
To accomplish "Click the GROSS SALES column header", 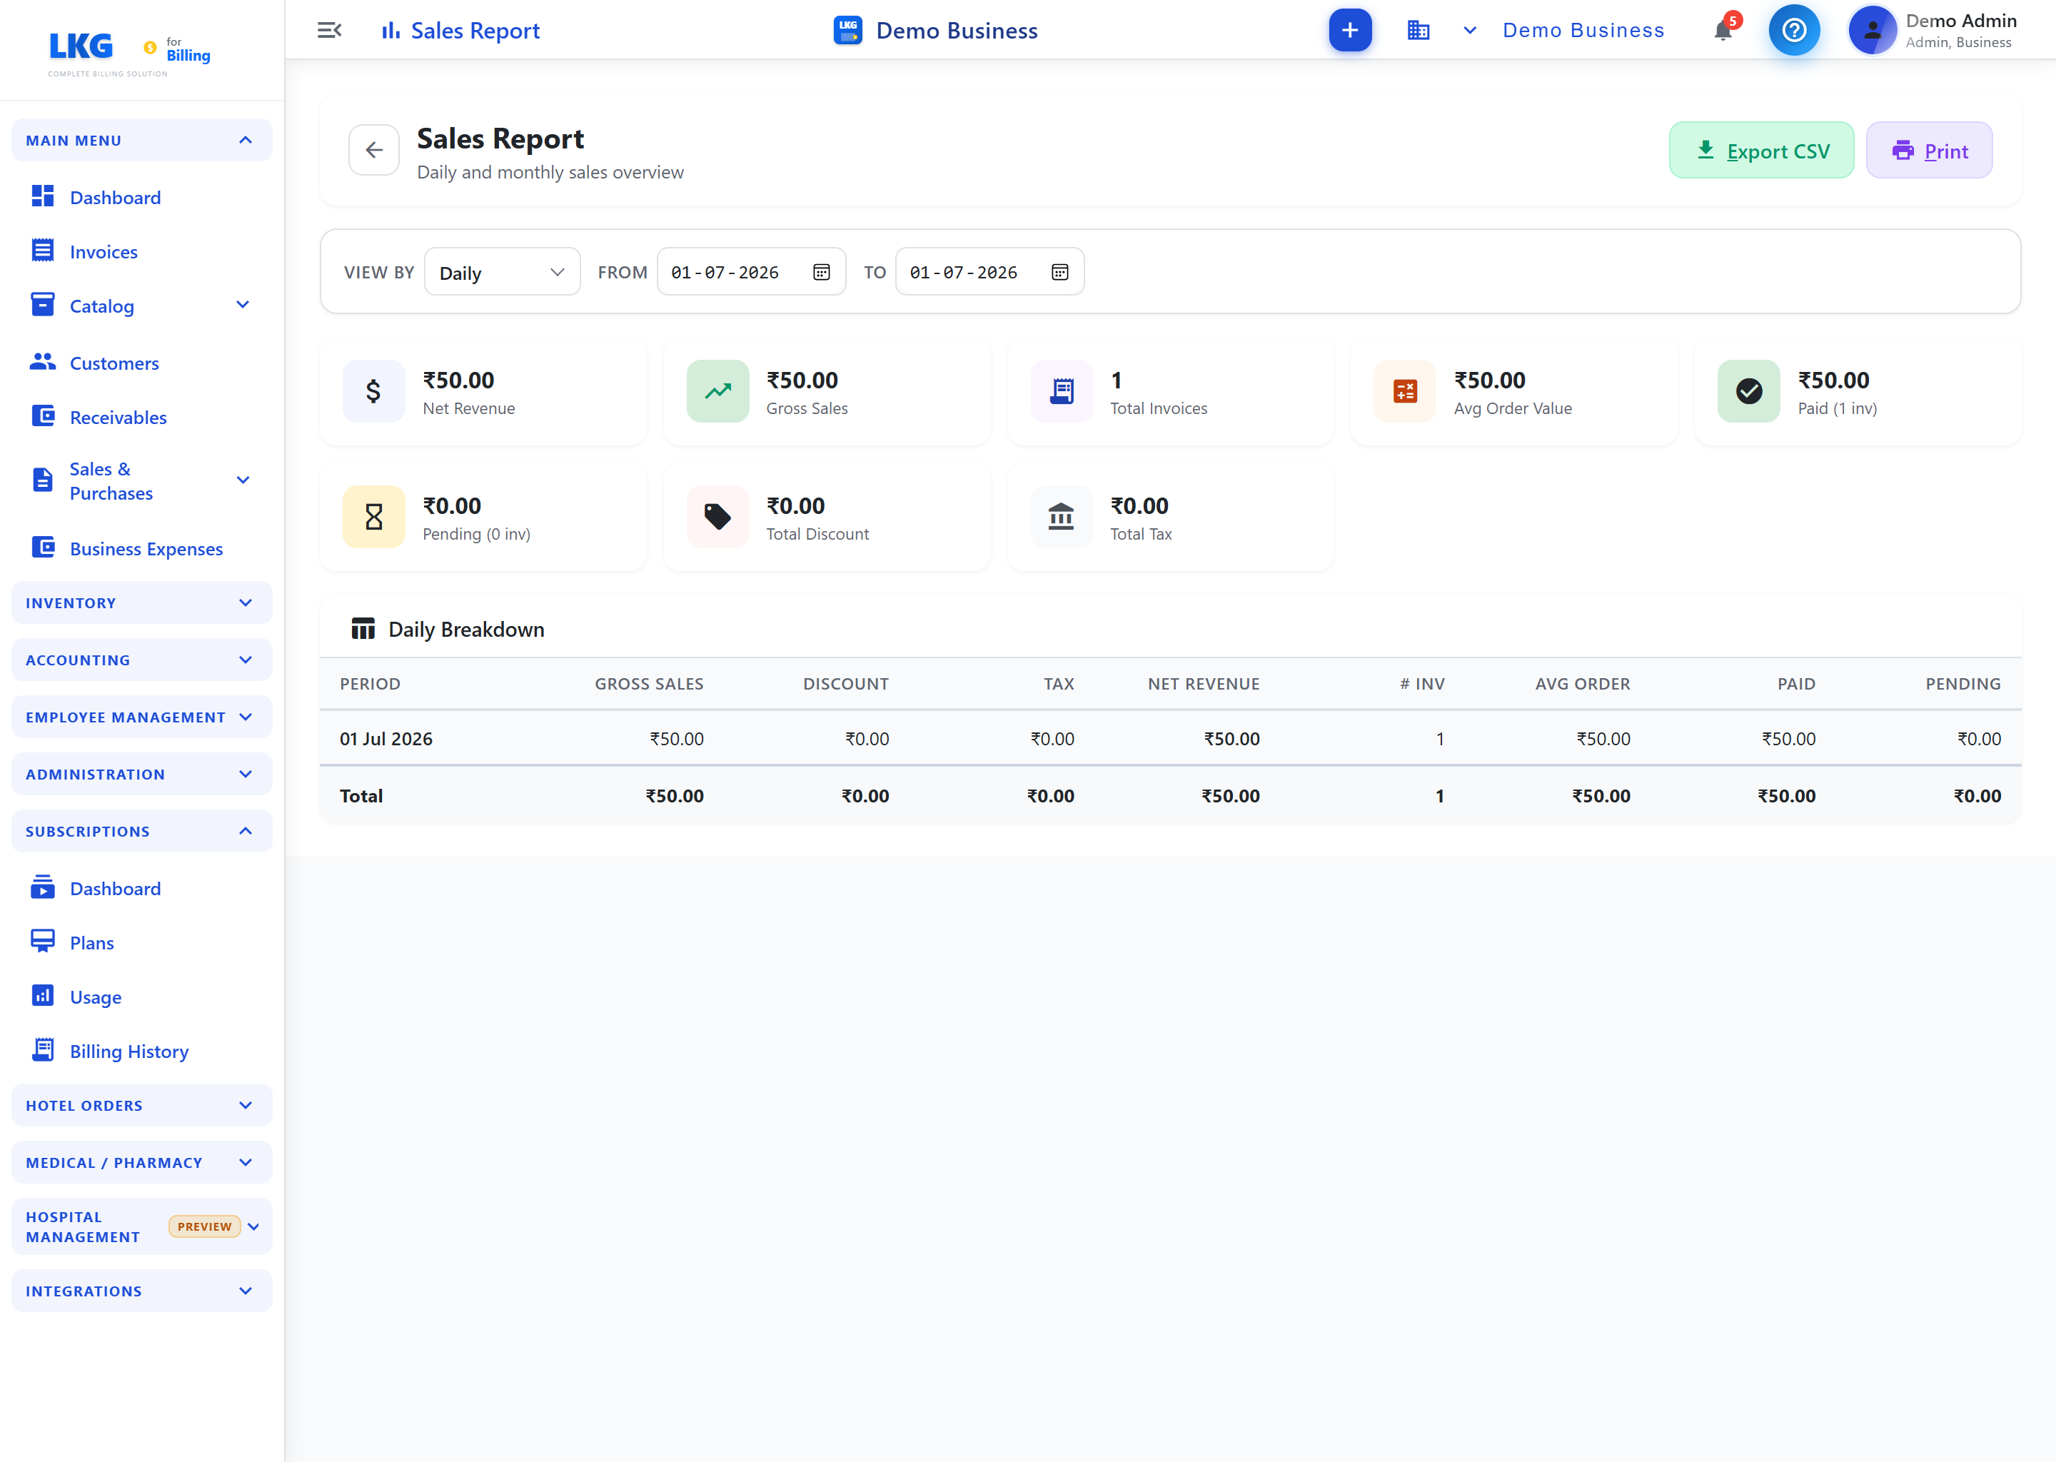I will click(649, 684).
